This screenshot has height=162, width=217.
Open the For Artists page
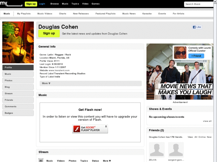point(178,14)
